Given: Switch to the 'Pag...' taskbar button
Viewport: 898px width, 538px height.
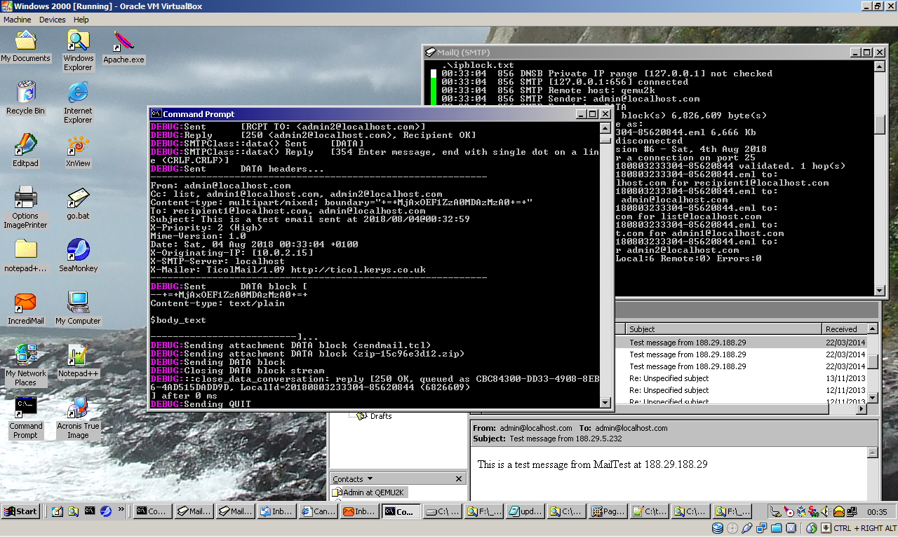Looking at the screenshot, I should click(608, 511).
